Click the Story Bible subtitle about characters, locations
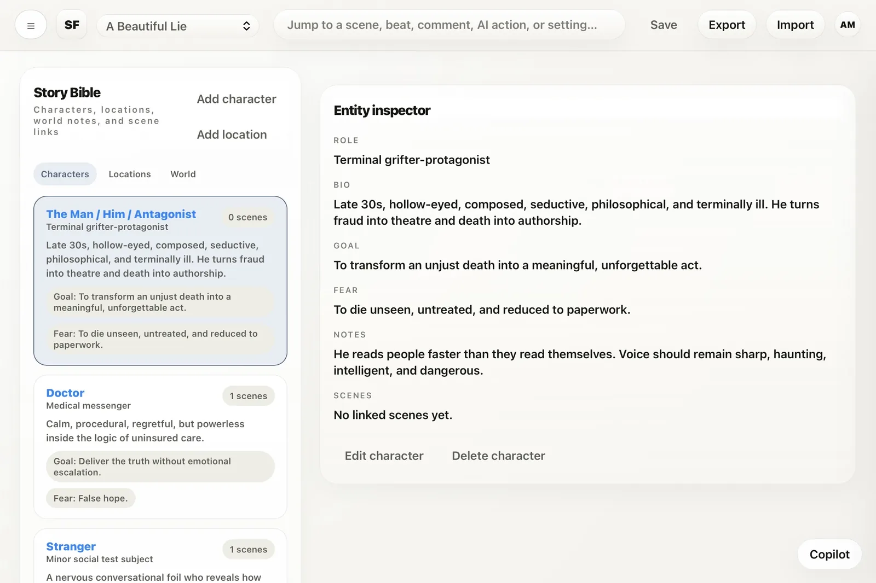This screenshot has width=876, height=583. click(x=96, y=121)
